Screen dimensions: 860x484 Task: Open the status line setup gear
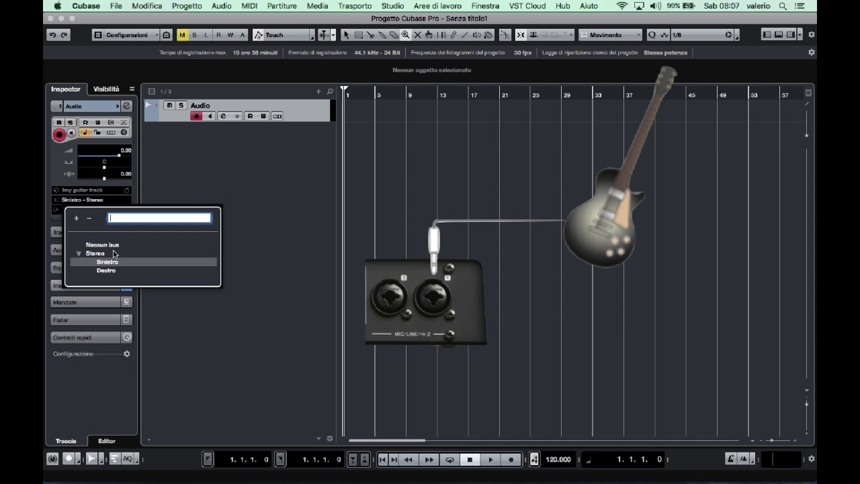pos(811,52)
